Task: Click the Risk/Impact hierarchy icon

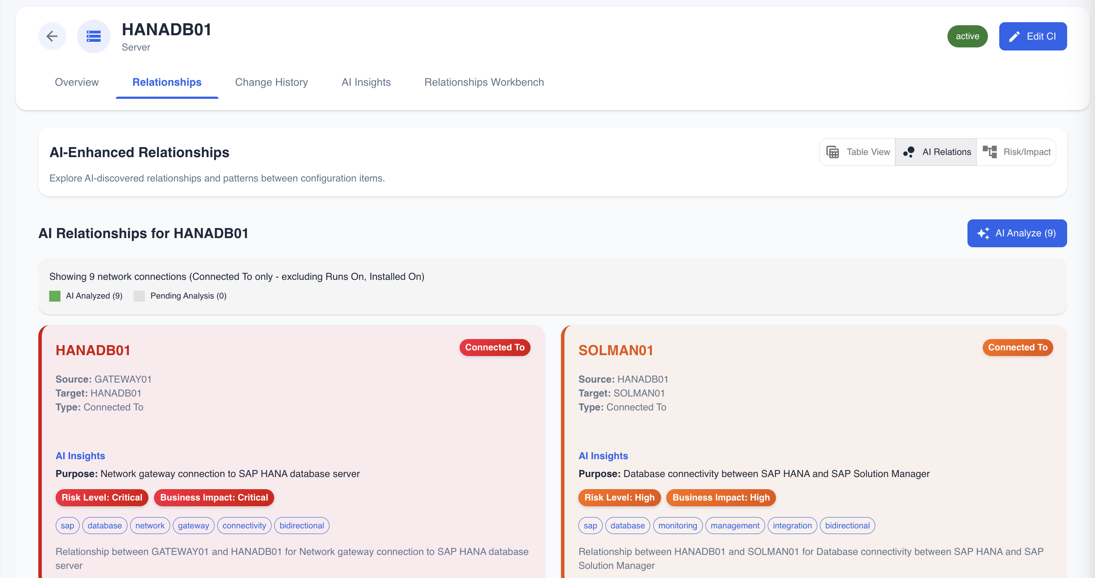Action: point(990,152)
